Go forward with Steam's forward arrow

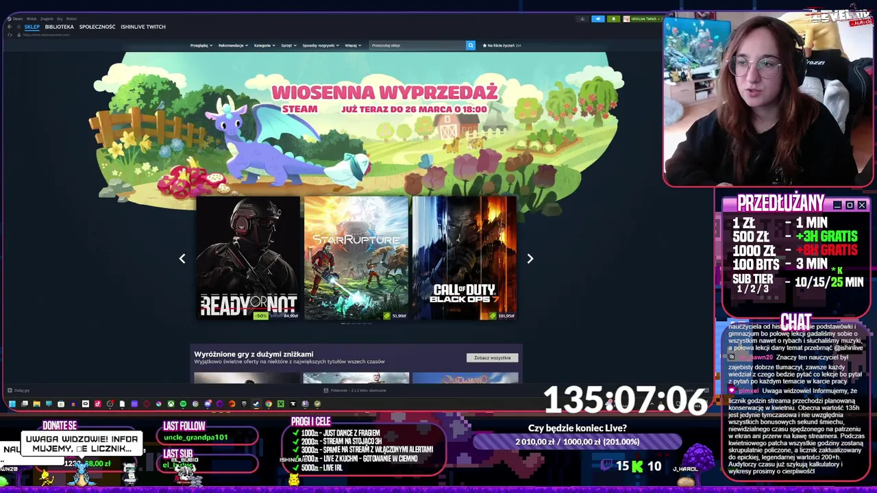(18, 27)
